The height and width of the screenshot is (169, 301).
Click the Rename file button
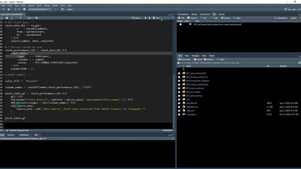[209, 60]
